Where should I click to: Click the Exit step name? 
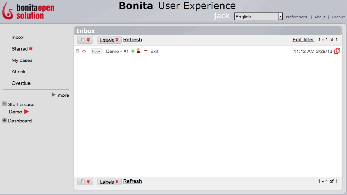coord(154,51)
